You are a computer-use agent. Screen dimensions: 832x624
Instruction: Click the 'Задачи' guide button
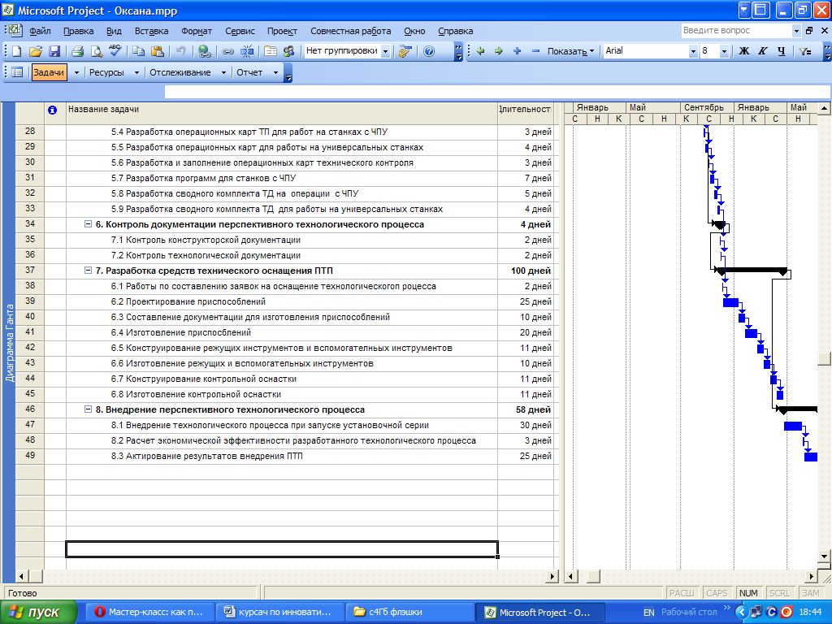(x=49, y=72)
